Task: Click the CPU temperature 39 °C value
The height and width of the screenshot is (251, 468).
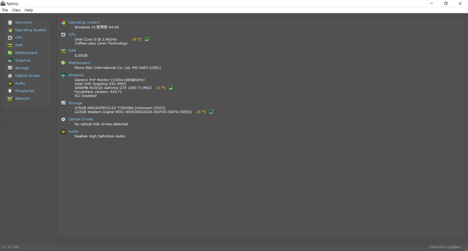Action: (x=137, y=40)
